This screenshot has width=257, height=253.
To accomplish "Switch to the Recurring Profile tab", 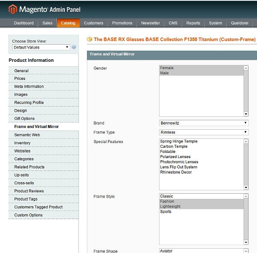I will pos(44,102).
